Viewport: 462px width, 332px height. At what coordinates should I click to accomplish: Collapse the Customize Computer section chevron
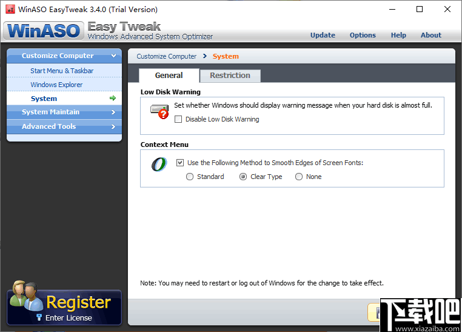[113, 56]
